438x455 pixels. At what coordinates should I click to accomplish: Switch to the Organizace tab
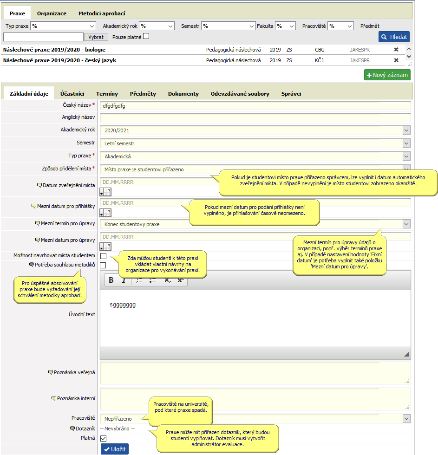click(x=52, y=13)
